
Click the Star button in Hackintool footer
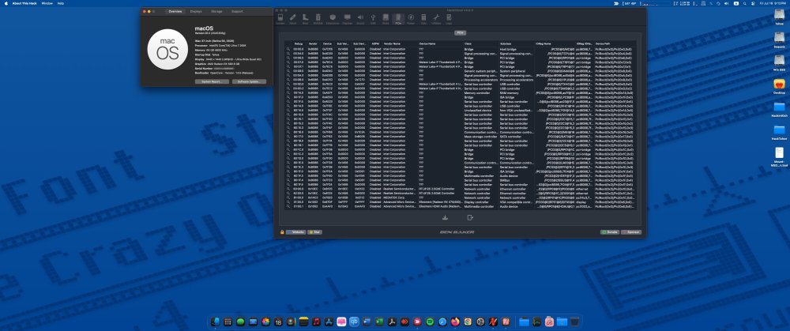tap(315, 232)
